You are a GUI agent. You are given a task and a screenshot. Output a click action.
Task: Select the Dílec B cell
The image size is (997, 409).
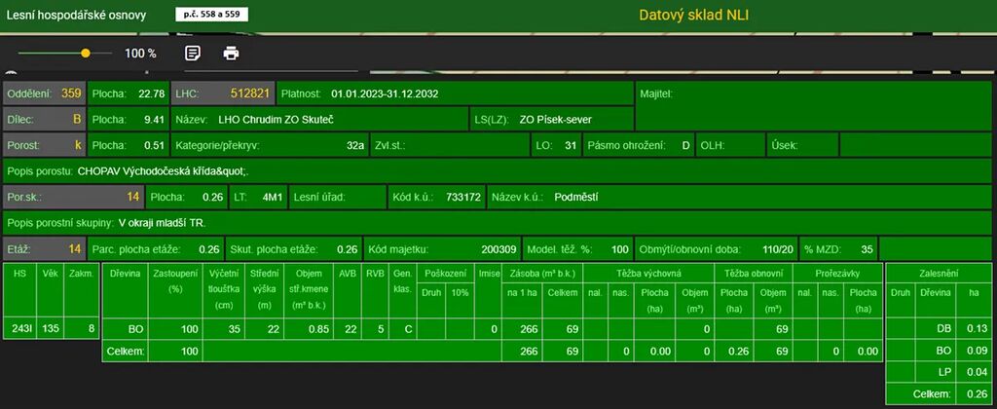point(44,120)
